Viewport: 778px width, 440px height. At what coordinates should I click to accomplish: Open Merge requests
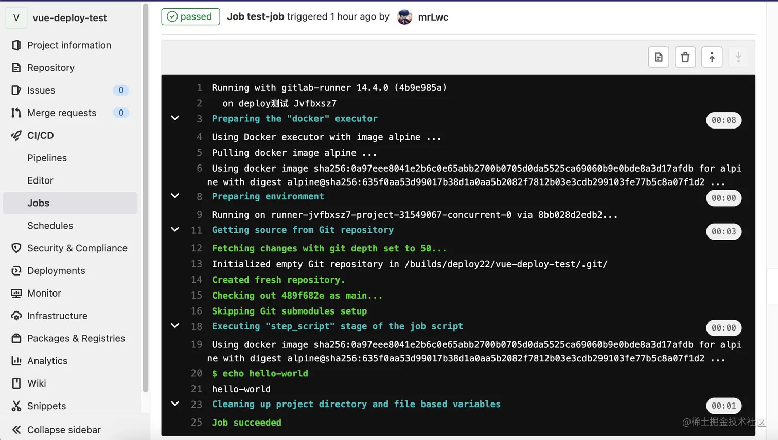61,113
